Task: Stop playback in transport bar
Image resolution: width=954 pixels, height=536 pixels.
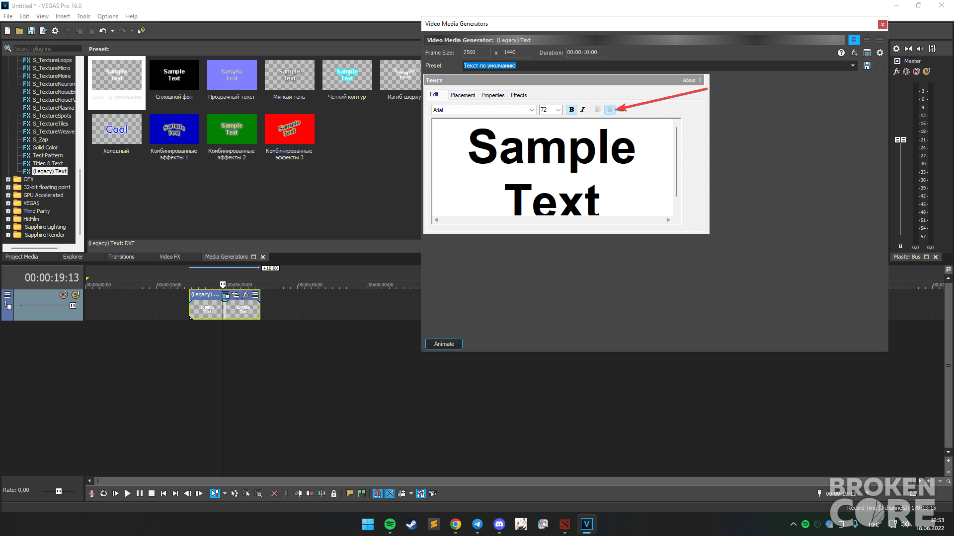Action: pyautogui.click(x=152, y=493)
